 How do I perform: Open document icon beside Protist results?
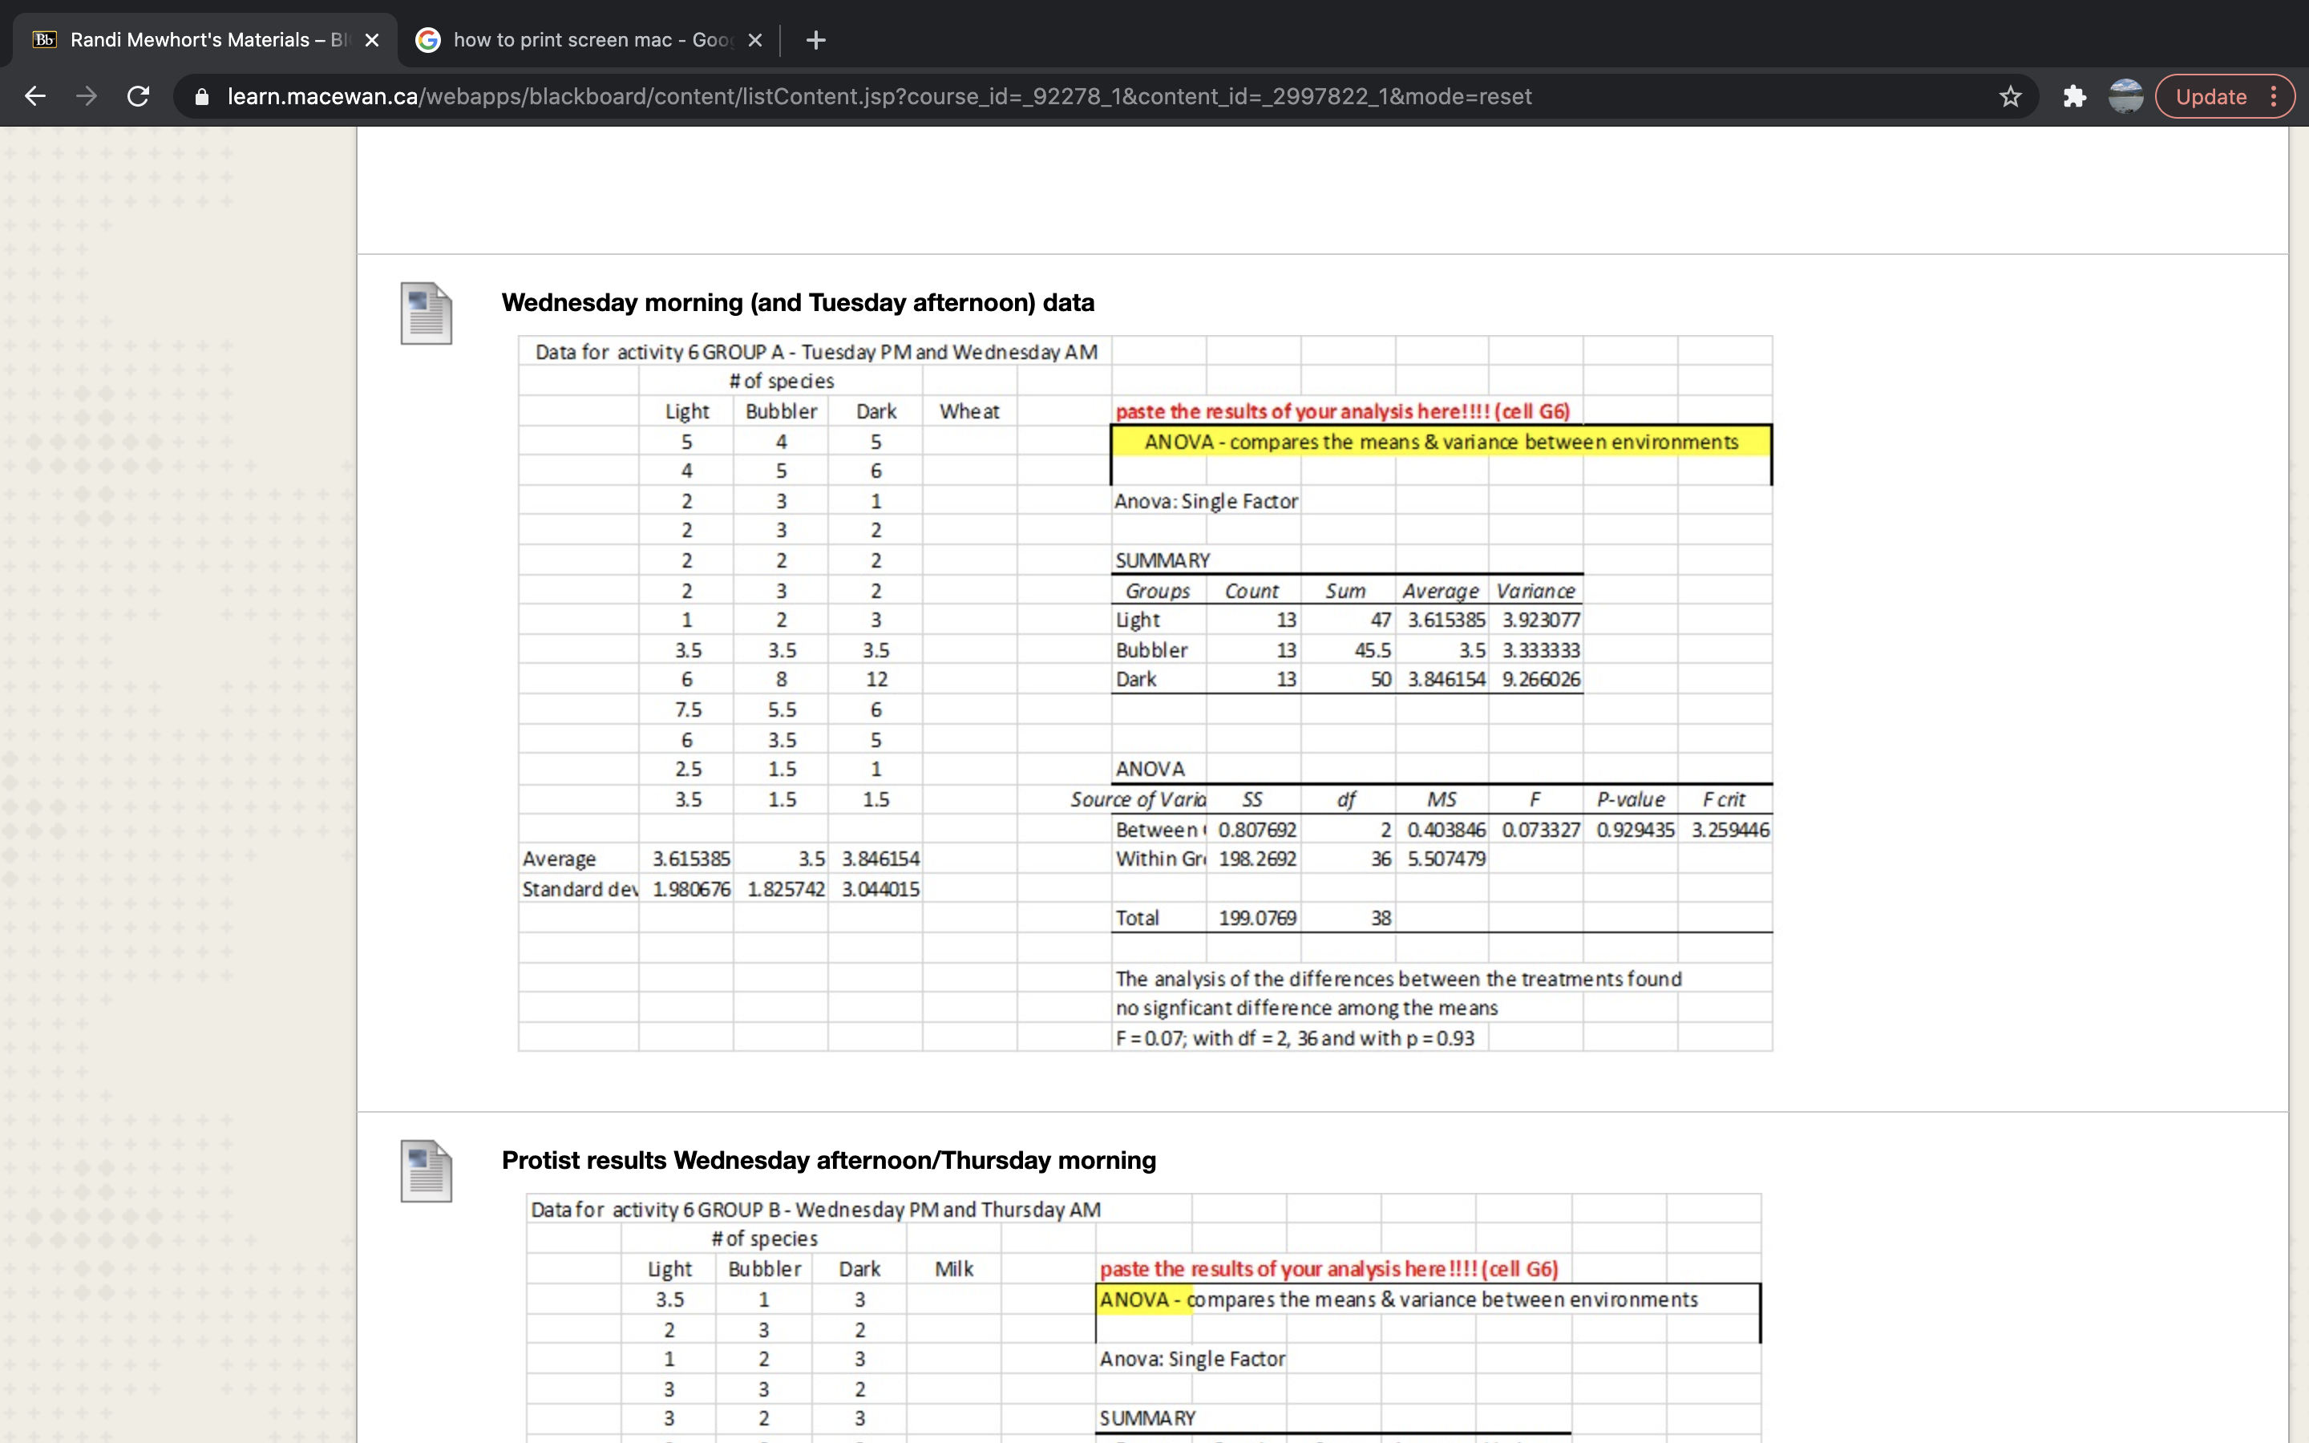click(426, 1170)
